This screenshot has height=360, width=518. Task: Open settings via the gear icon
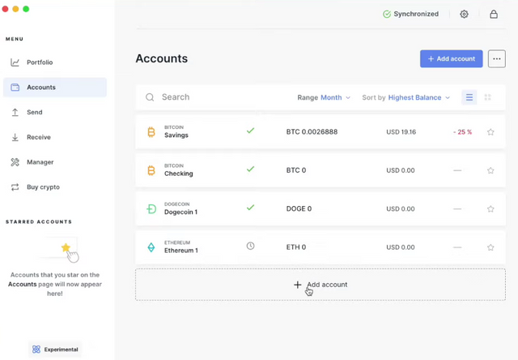pyautogui.click(x=464, y=14)
